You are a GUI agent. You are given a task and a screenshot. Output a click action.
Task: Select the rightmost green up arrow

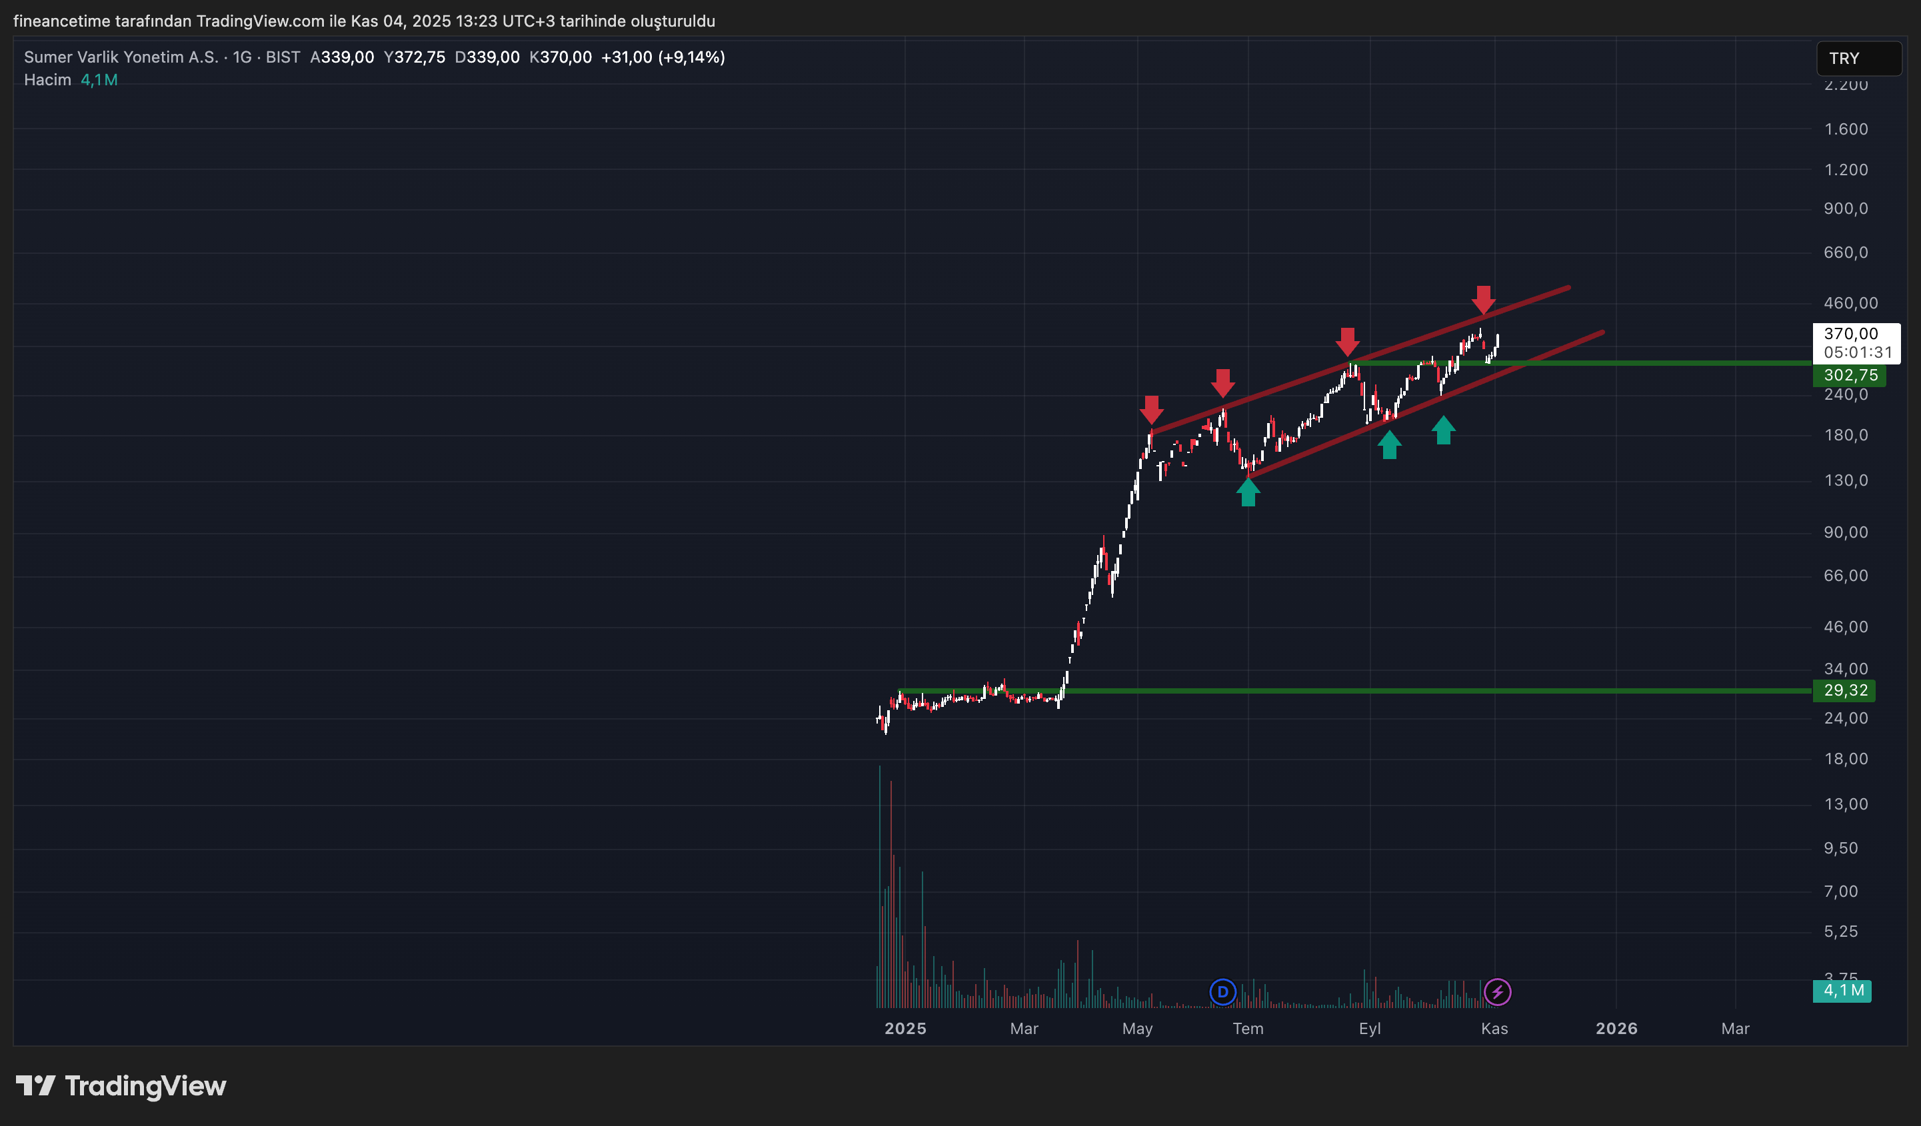point(1443,430)
